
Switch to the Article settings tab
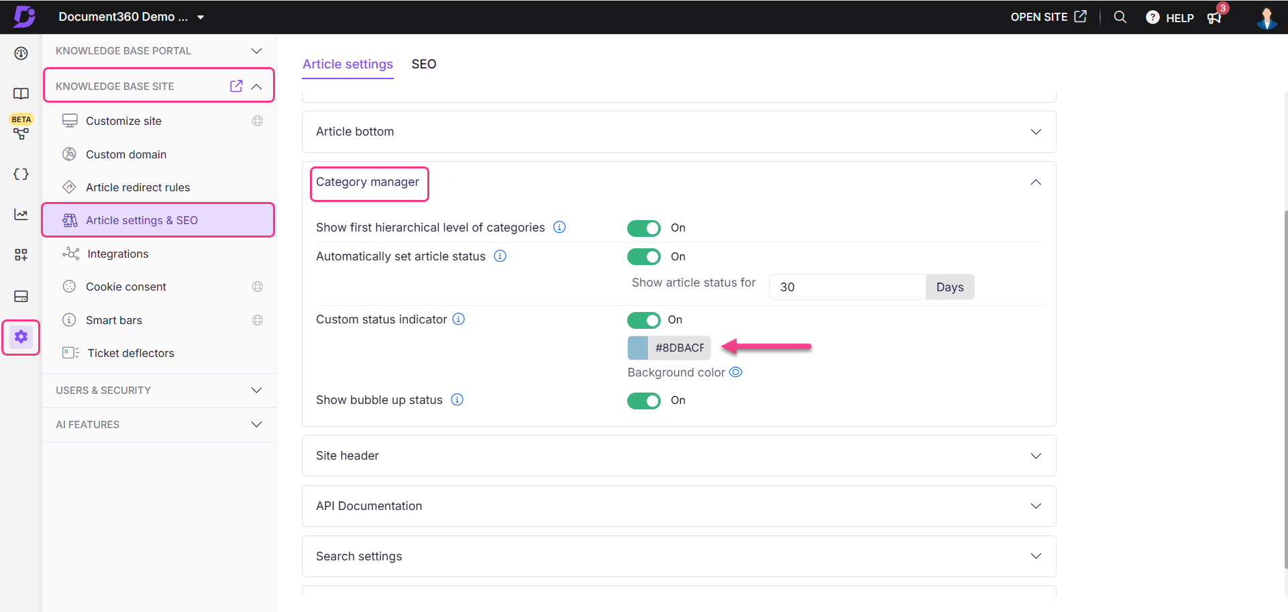pos(347,64)
